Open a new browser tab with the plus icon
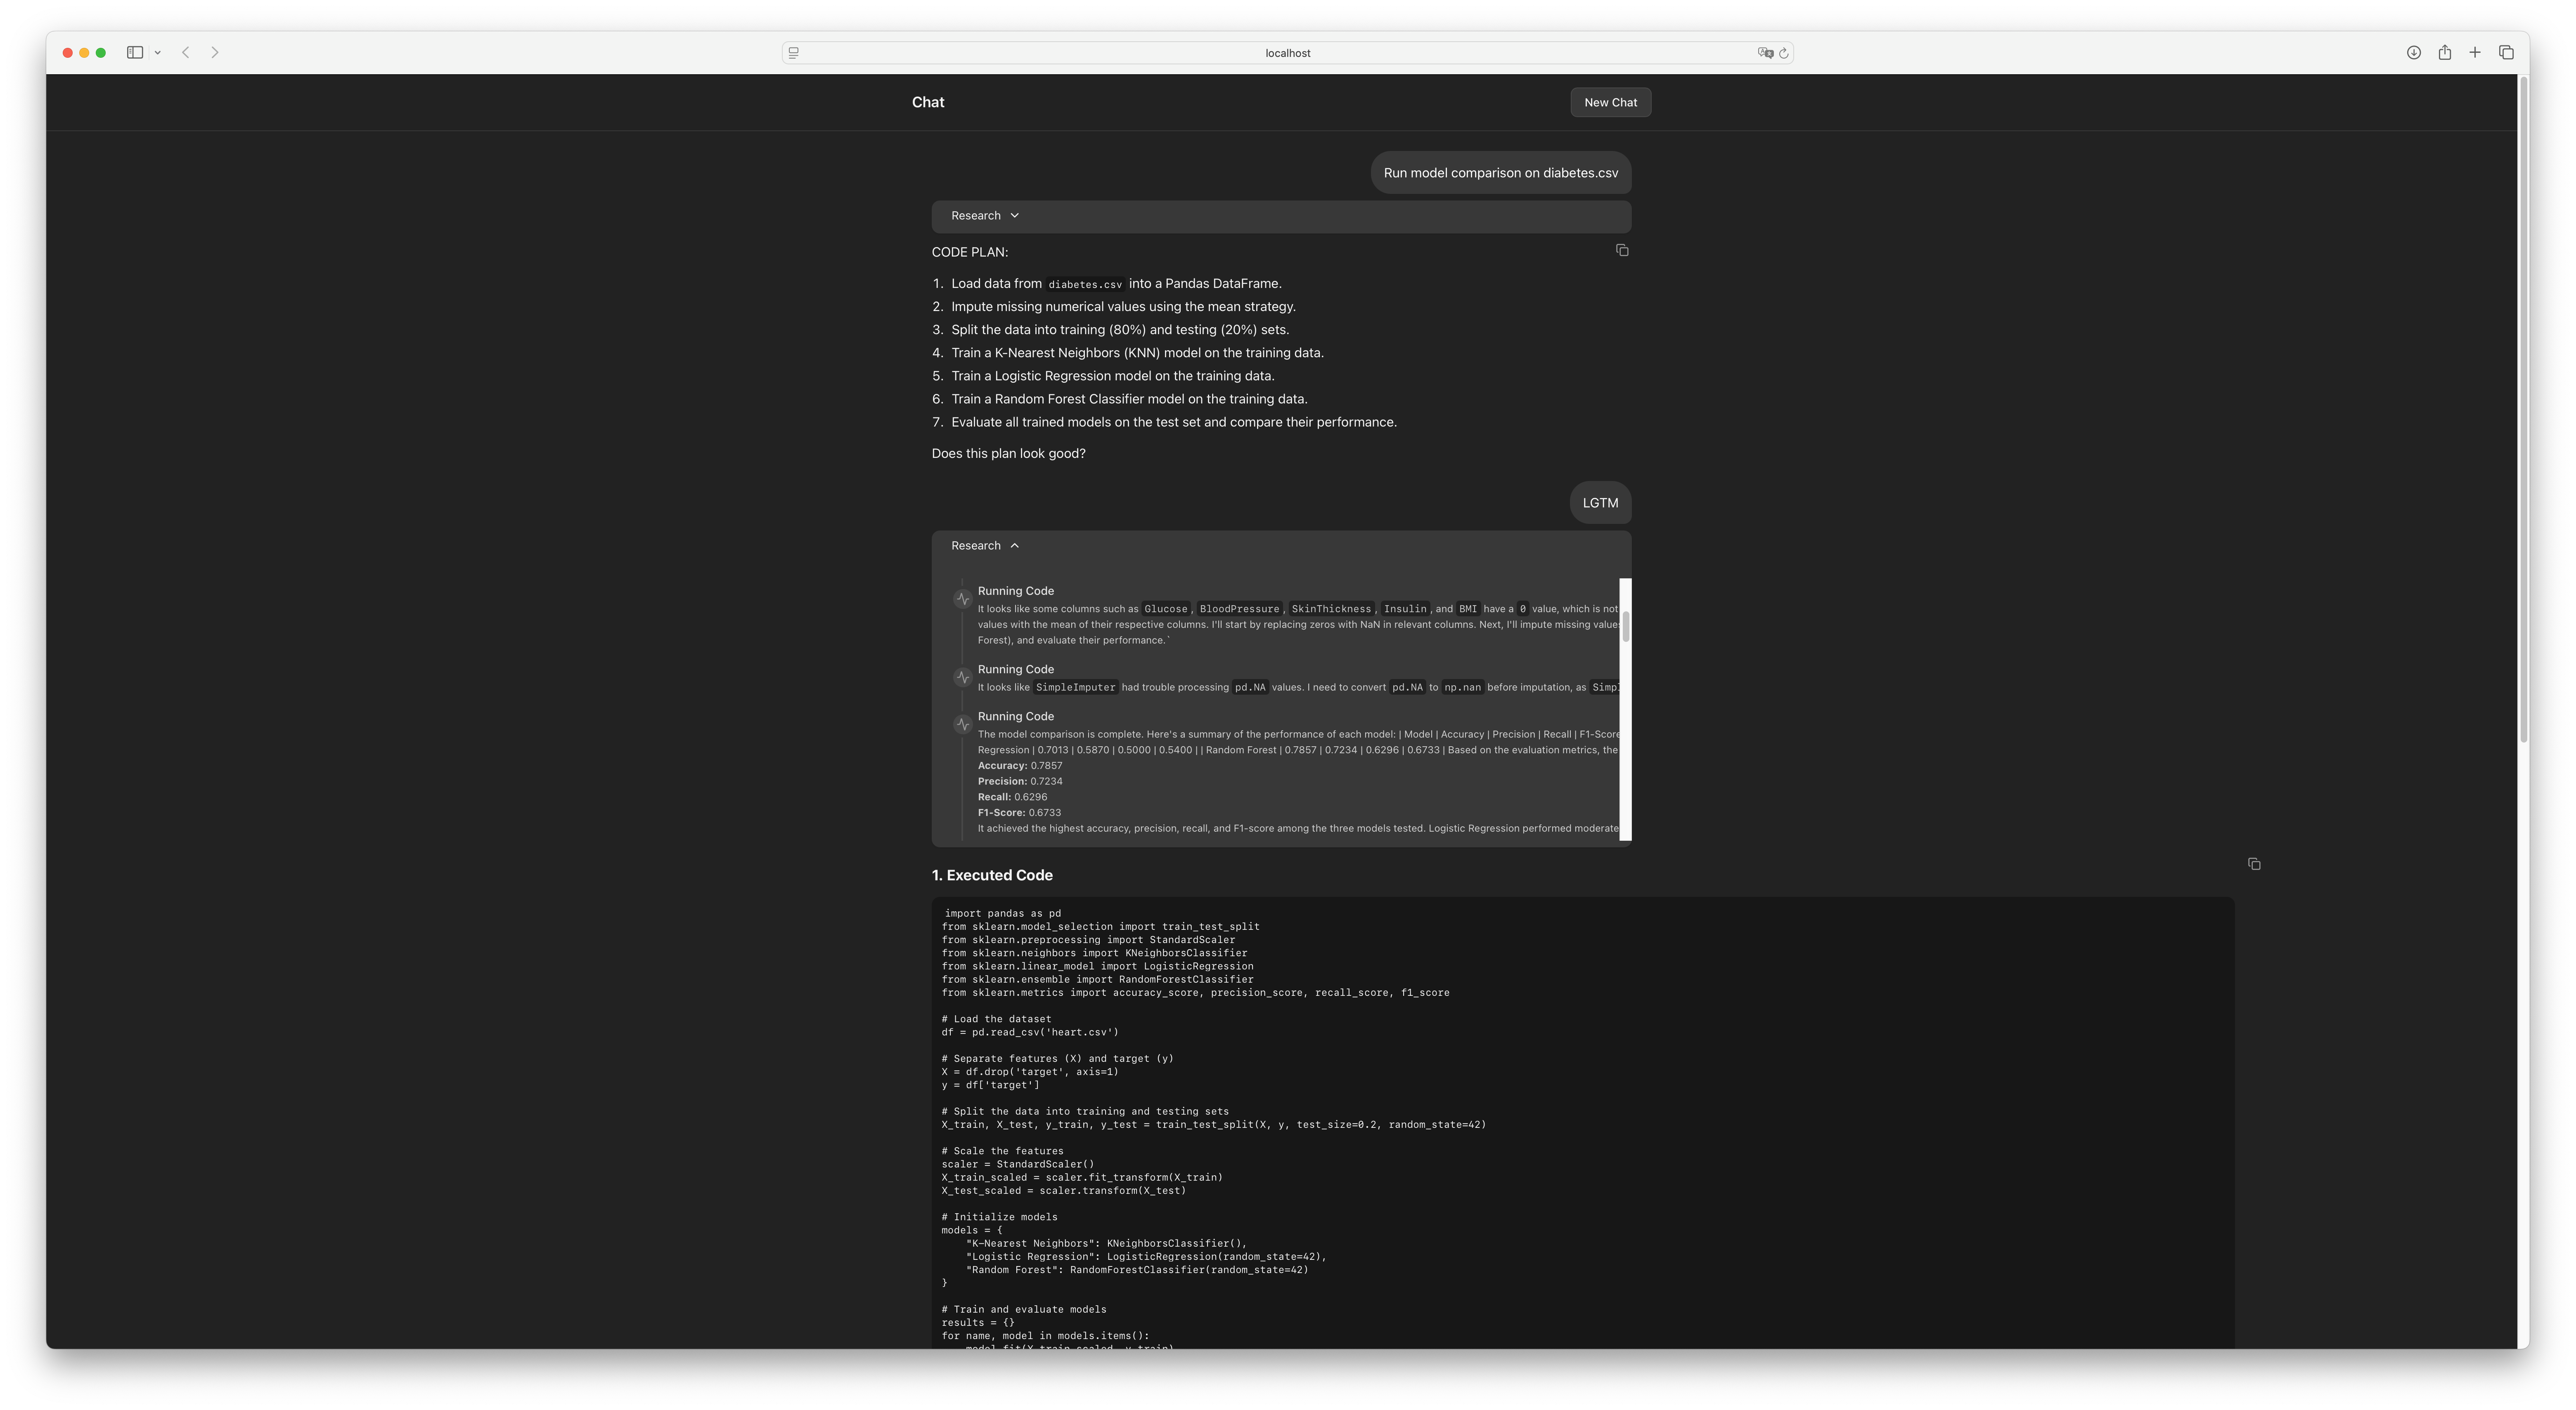Screen dimensions: 2576x1410 click(2475, 53)
